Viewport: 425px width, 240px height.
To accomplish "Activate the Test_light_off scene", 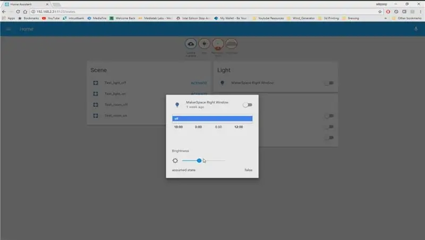I will [x=199, y=83].
